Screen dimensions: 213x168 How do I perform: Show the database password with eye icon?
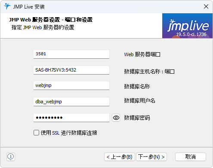click(x=116, y=118)
